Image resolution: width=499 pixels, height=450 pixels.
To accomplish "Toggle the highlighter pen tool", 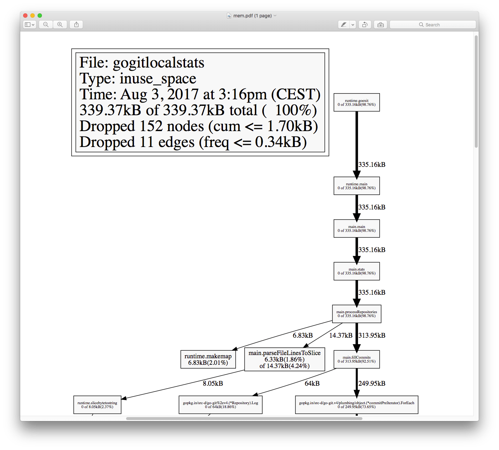I will 344,25.
